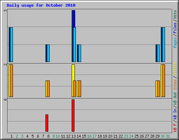The image size is (179, 140).
Task: Click x-axis day label '17'
Action: (94, 136)
